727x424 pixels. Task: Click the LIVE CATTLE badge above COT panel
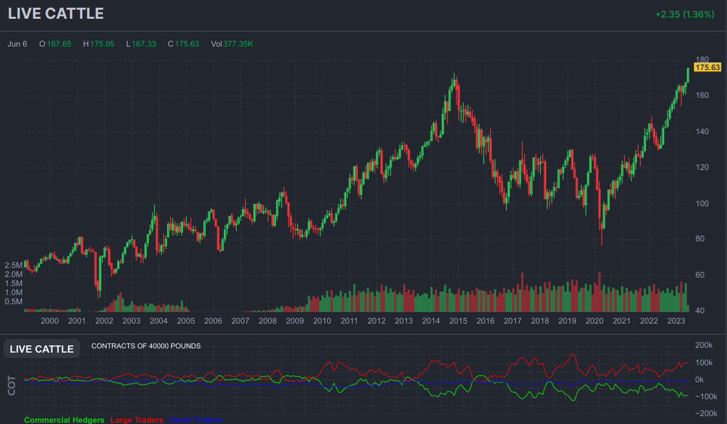tap(41, 348)
